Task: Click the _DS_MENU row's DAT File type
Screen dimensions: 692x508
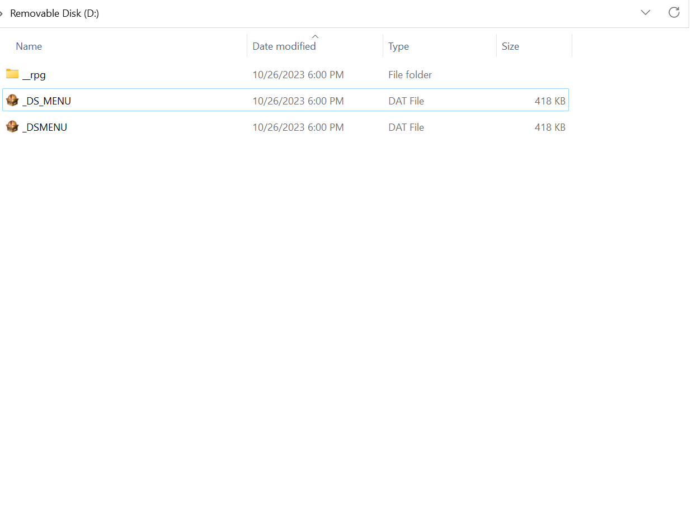Action: click(406, 101)
